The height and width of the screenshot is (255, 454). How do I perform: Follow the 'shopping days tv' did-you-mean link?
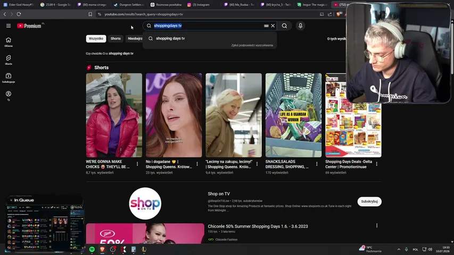(121, 53)
